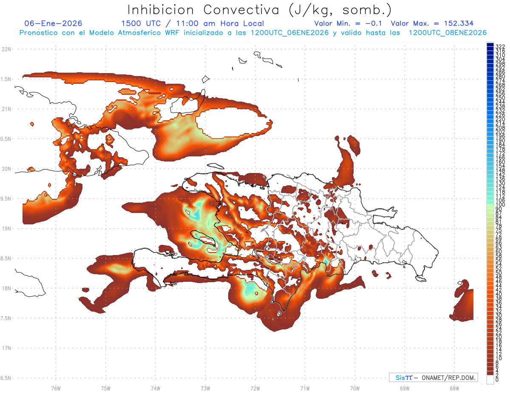Click the colorbar value "190"

click(x=500, y=141)
